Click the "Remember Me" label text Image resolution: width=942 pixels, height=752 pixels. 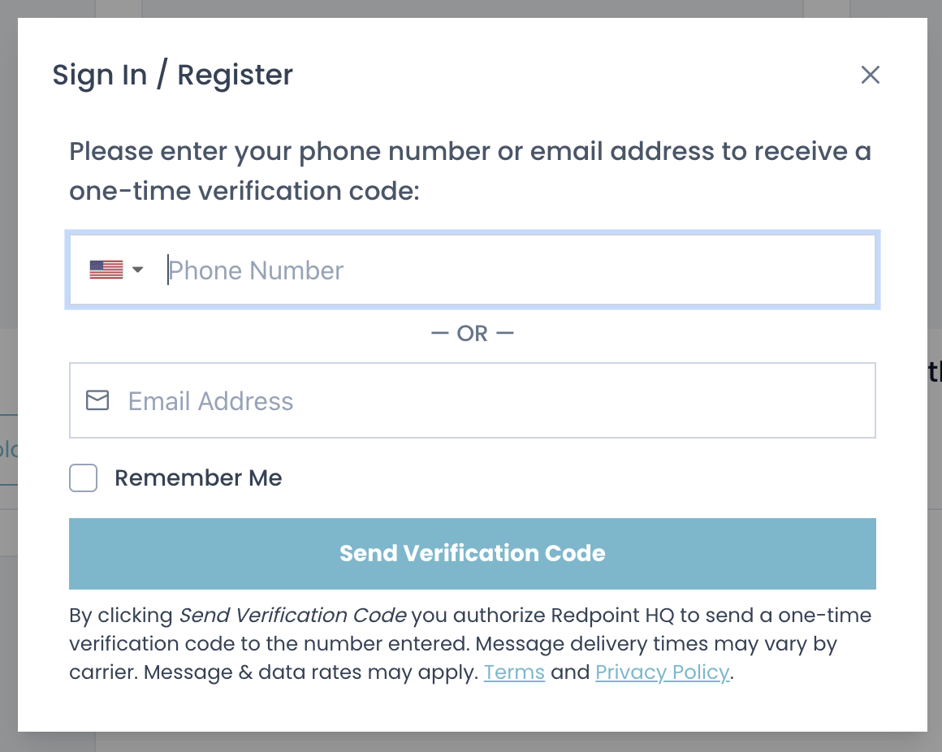click(198, 478)
